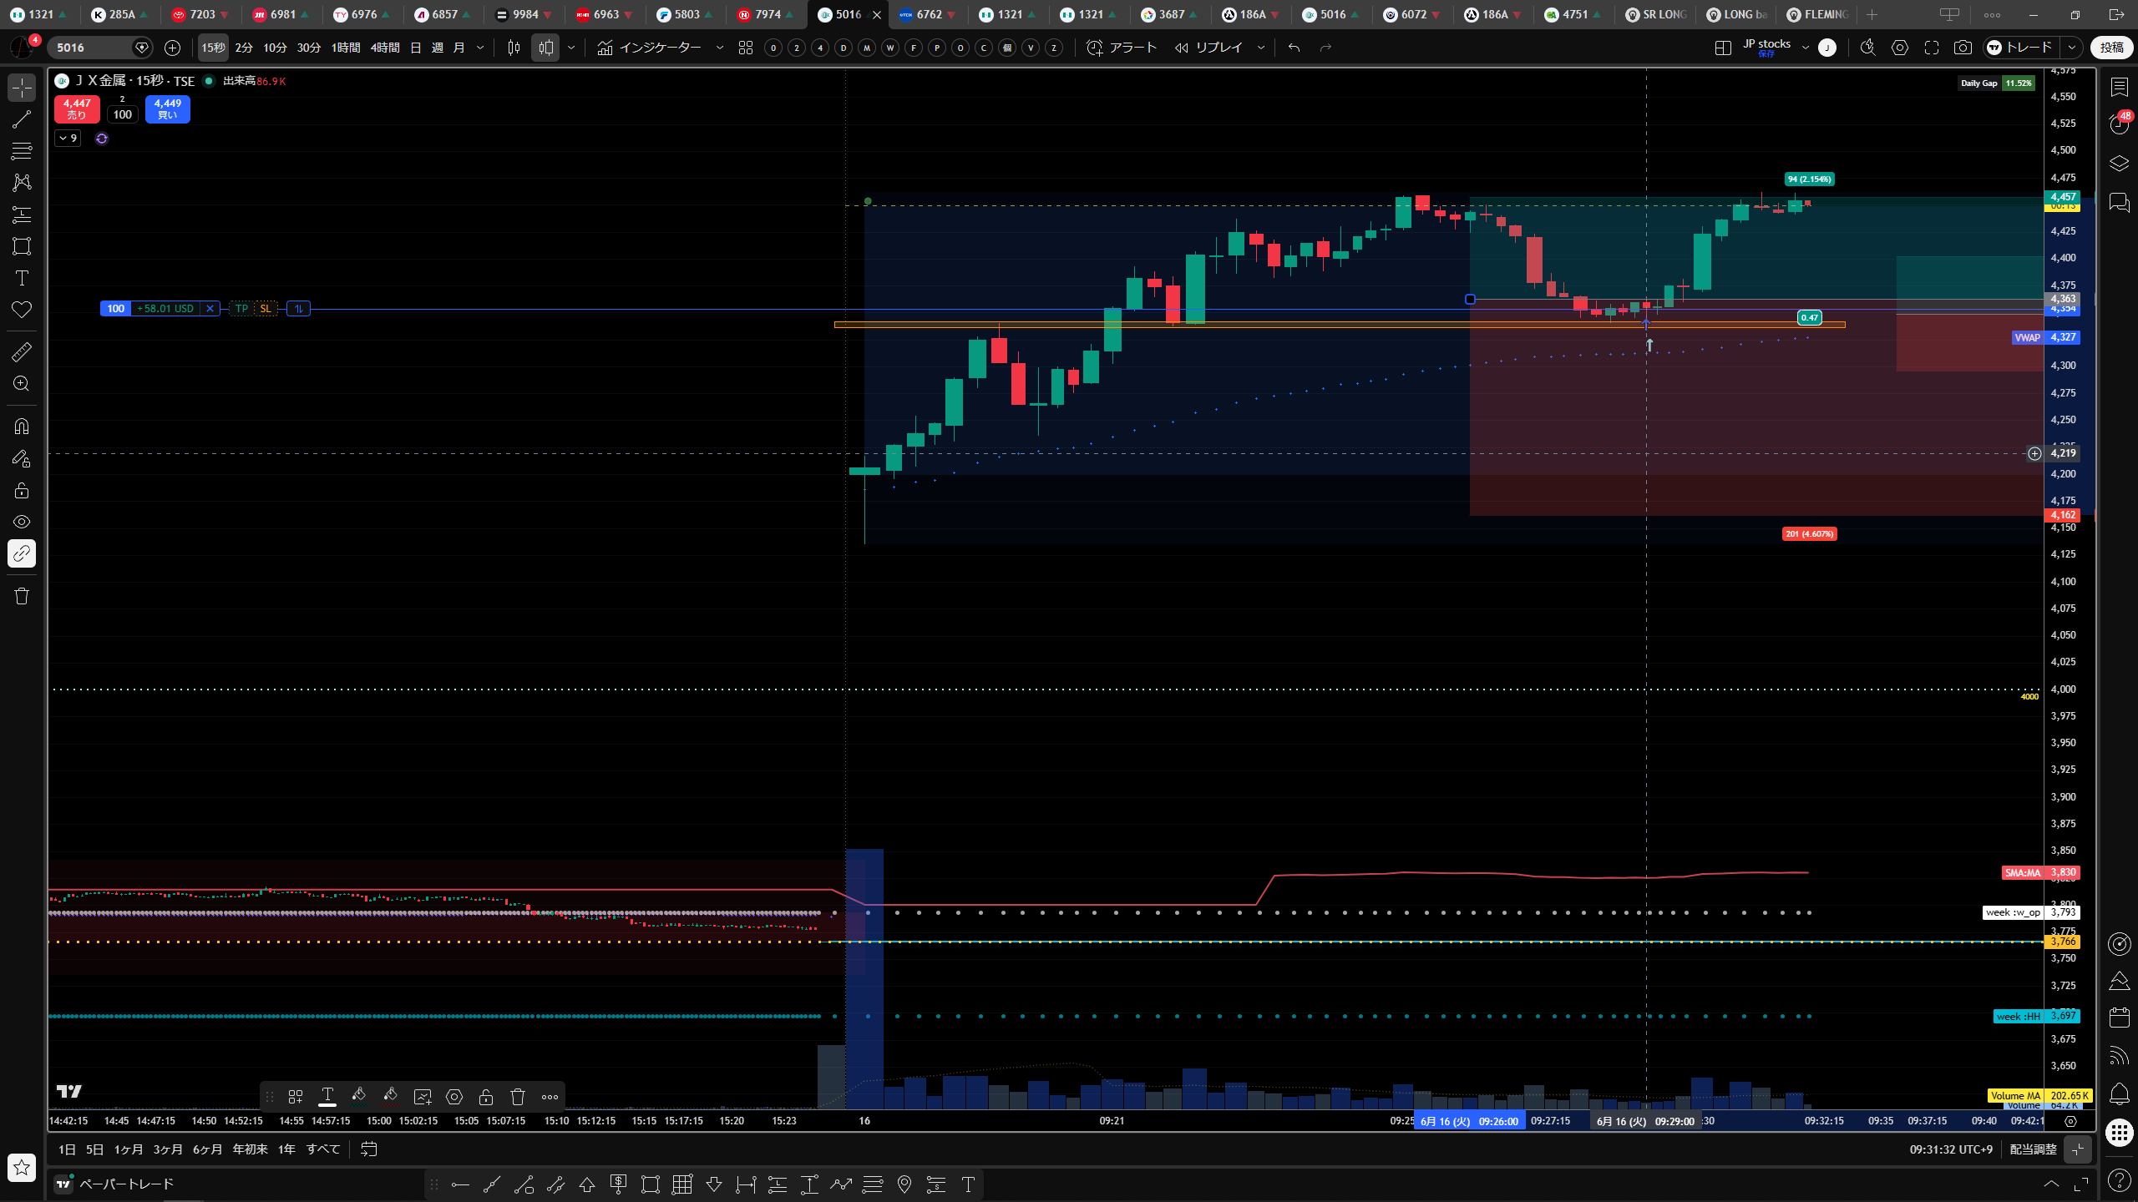Viewport: 2138px width, 1202px height.
Task: Pick the first paint bucket color in floating toolbar
Action: click(x=359, y=1097)
